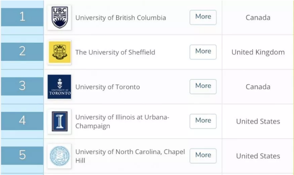The width and height of the screenshot is (294, 175).
Task: Click rank number 1 cell
Action: [x=22, y=17]
